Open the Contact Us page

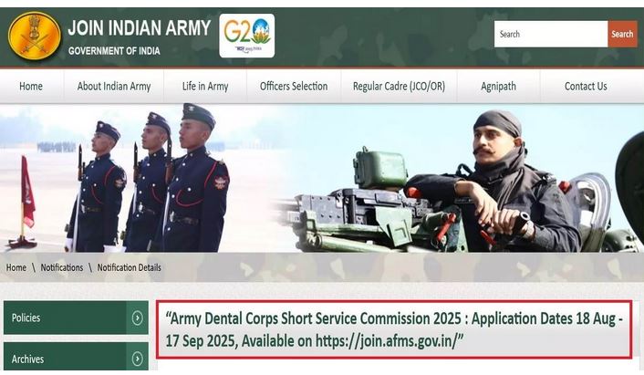point(585,87)
